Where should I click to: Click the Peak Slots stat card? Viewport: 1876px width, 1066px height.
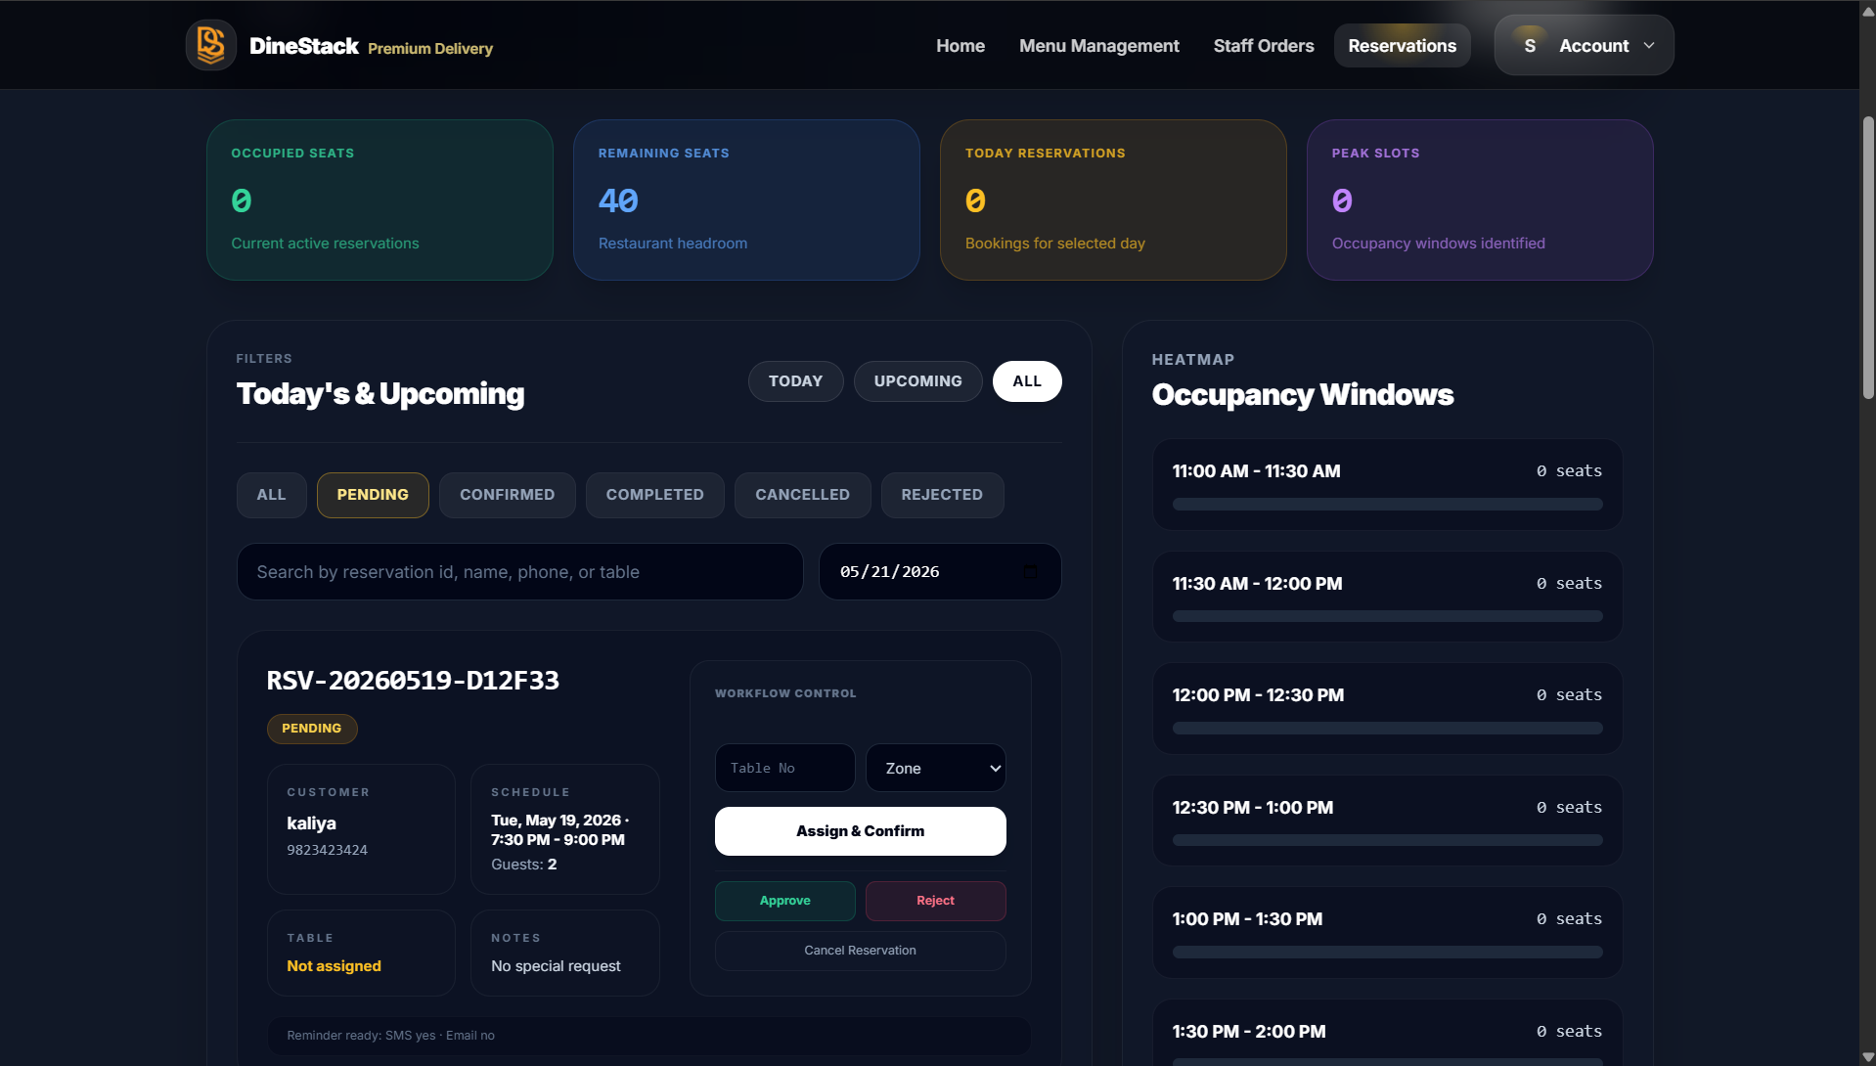pos(1480,200)
